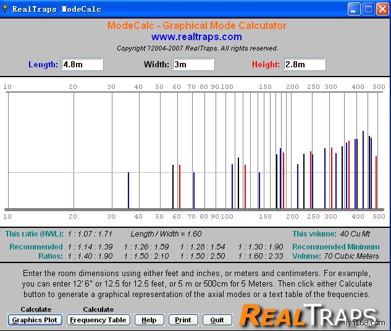Click the red Height label
The image size is (391, 331).
266,65
